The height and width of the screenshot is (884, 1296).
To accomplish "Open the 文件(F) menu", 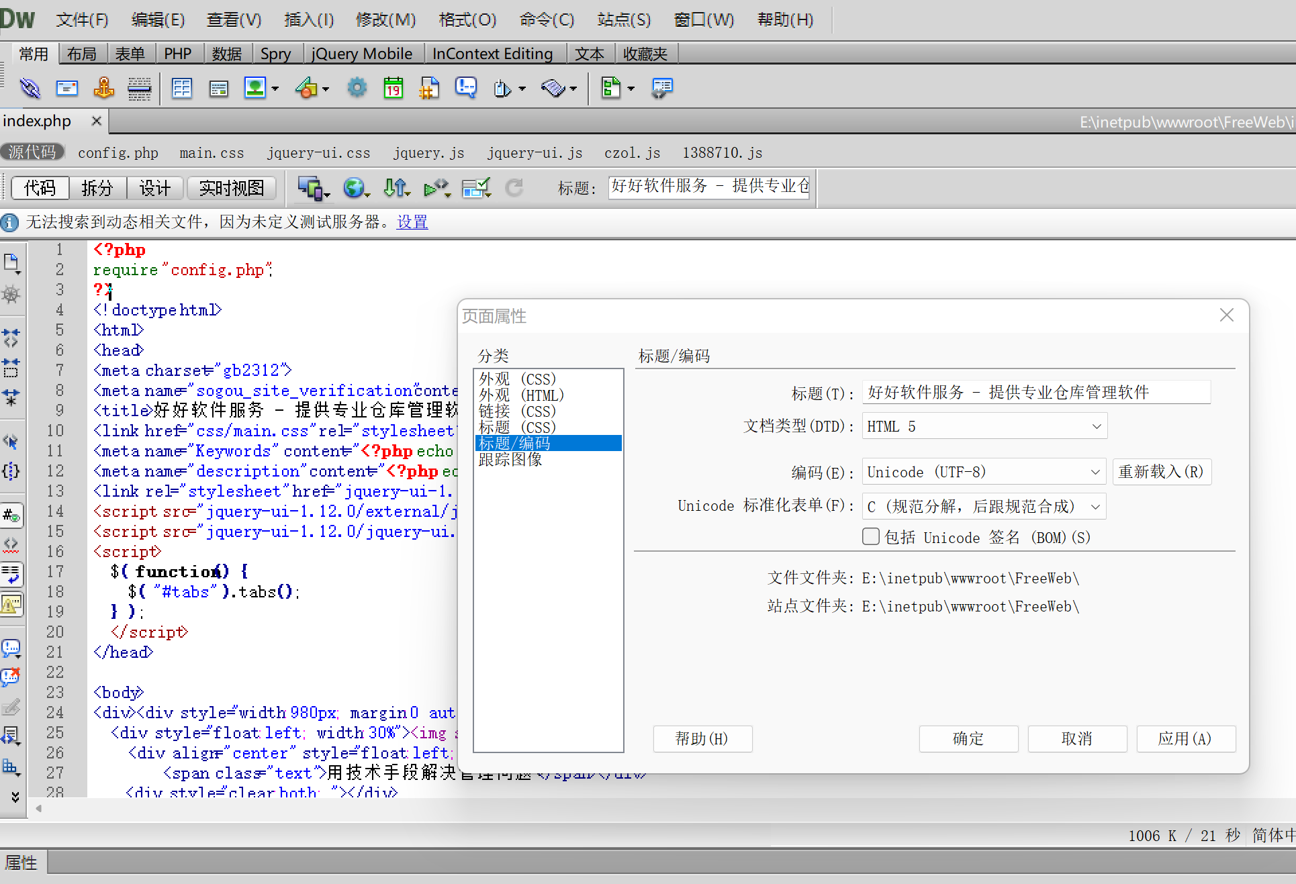I will click(82, 19).
